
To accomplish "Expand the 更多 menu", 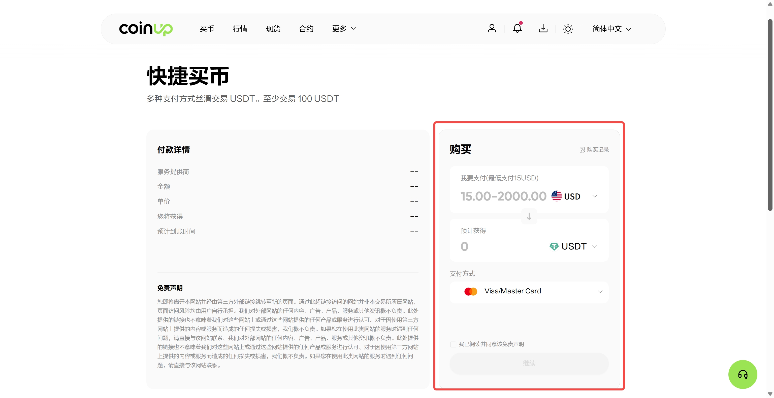I will (344, 29).
